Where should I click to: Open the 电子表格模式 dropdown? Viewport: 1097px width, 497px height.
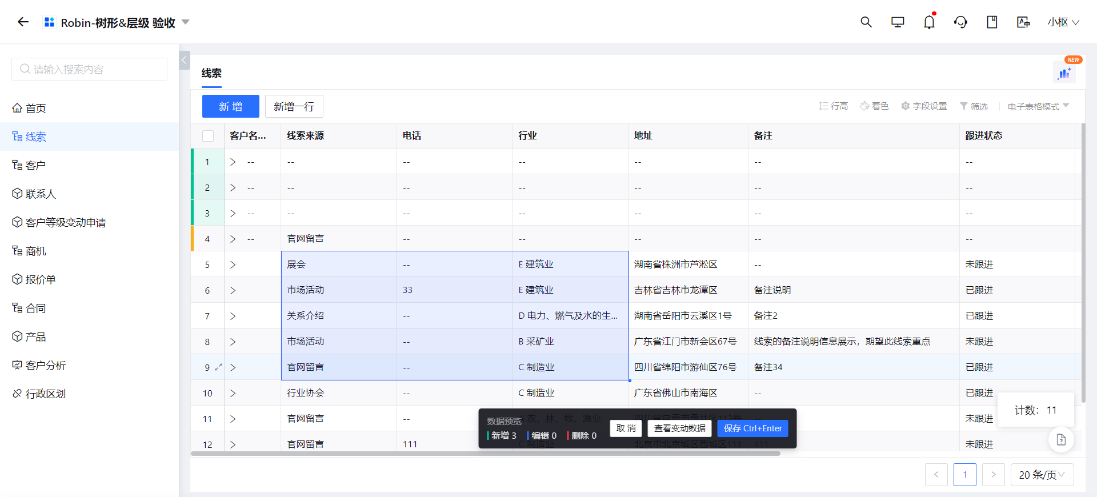(1038, 106)
